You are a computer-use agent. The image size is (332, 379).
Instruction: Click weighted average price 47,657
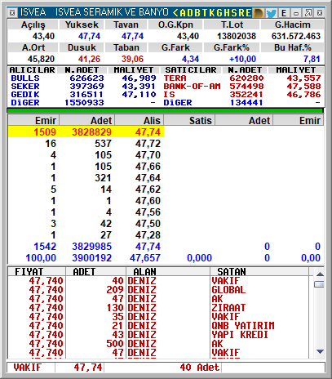(145, 258)
